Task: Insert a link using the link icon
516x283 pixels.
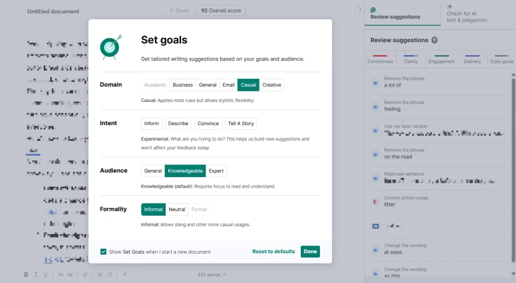Action: click(x=85, y=274)
